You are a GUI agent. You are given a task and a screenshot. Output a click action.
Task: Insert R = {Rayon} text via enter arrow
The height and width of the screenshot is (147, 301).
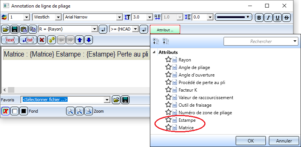[103, 29]
